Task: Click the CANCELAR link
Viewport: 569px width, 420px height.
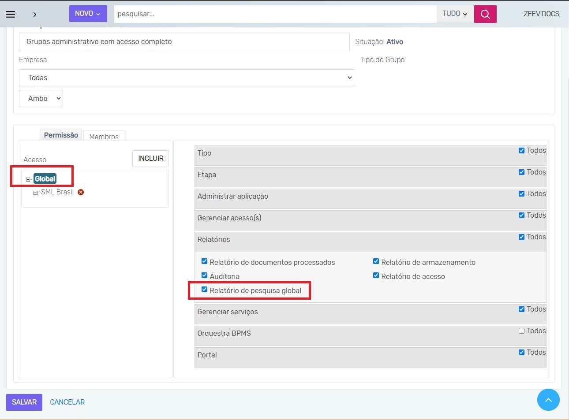Action: point(67,402)
